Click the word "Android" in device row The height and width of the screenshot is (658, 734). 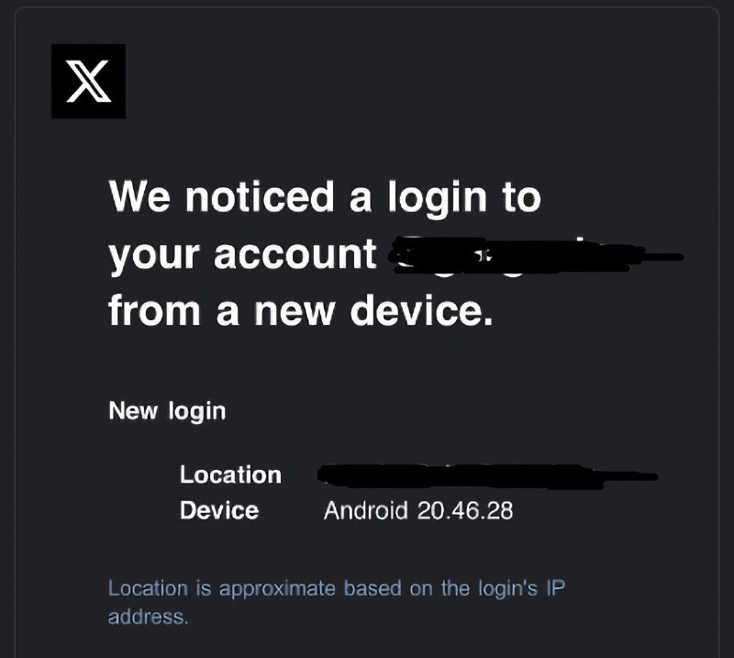click(365, 510)
